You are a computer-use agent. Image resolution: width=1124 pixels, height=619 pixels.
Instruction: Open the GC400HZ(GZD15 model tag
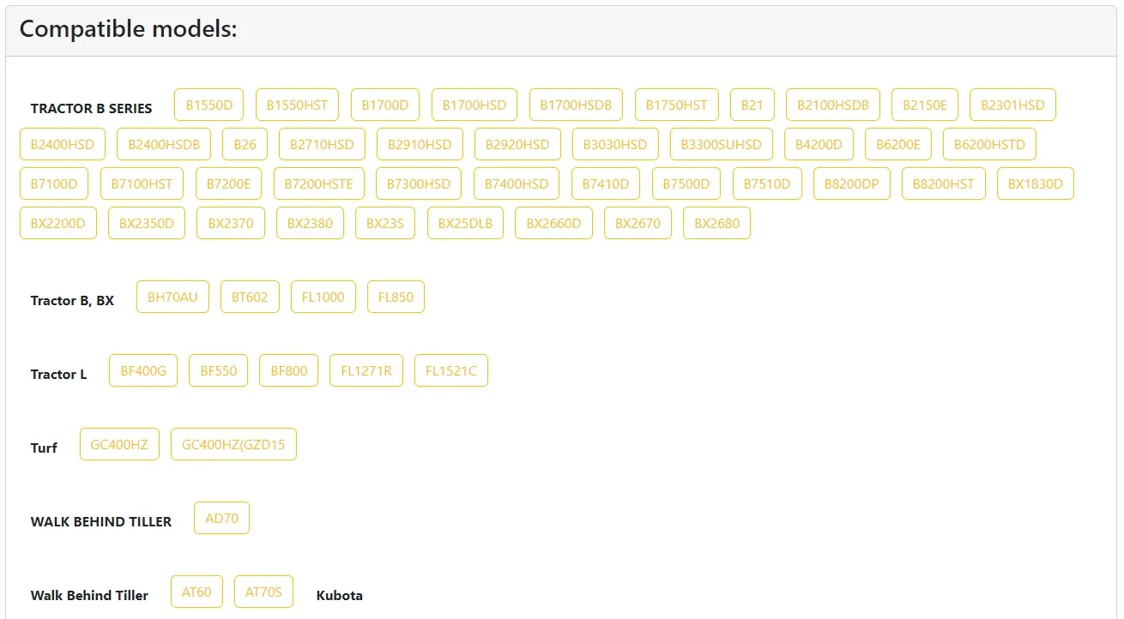tap(233, 444)
